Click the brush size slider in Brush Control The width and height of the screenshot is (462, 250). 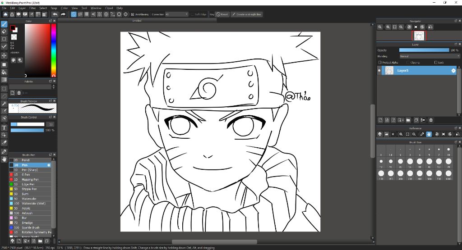28,124
